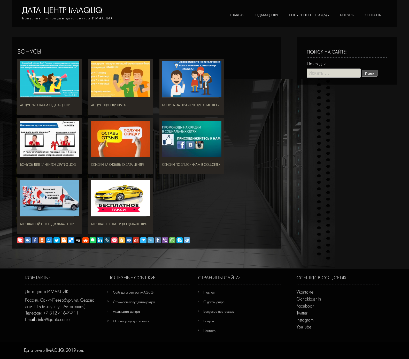Share page via Viber icon
Viewport: 409px width, 359px height.
click(x=165, y=240)
